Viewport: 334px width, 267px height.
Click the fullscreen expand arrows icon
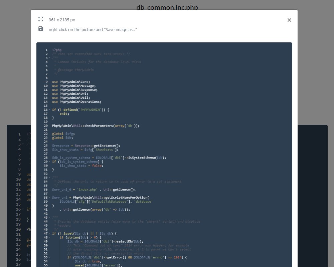[x=41, y=19]
